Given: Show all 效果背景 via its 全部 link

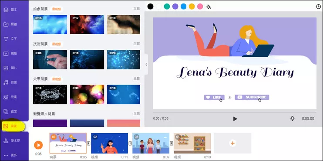Looking at the screenshot, I should point(137,79).
